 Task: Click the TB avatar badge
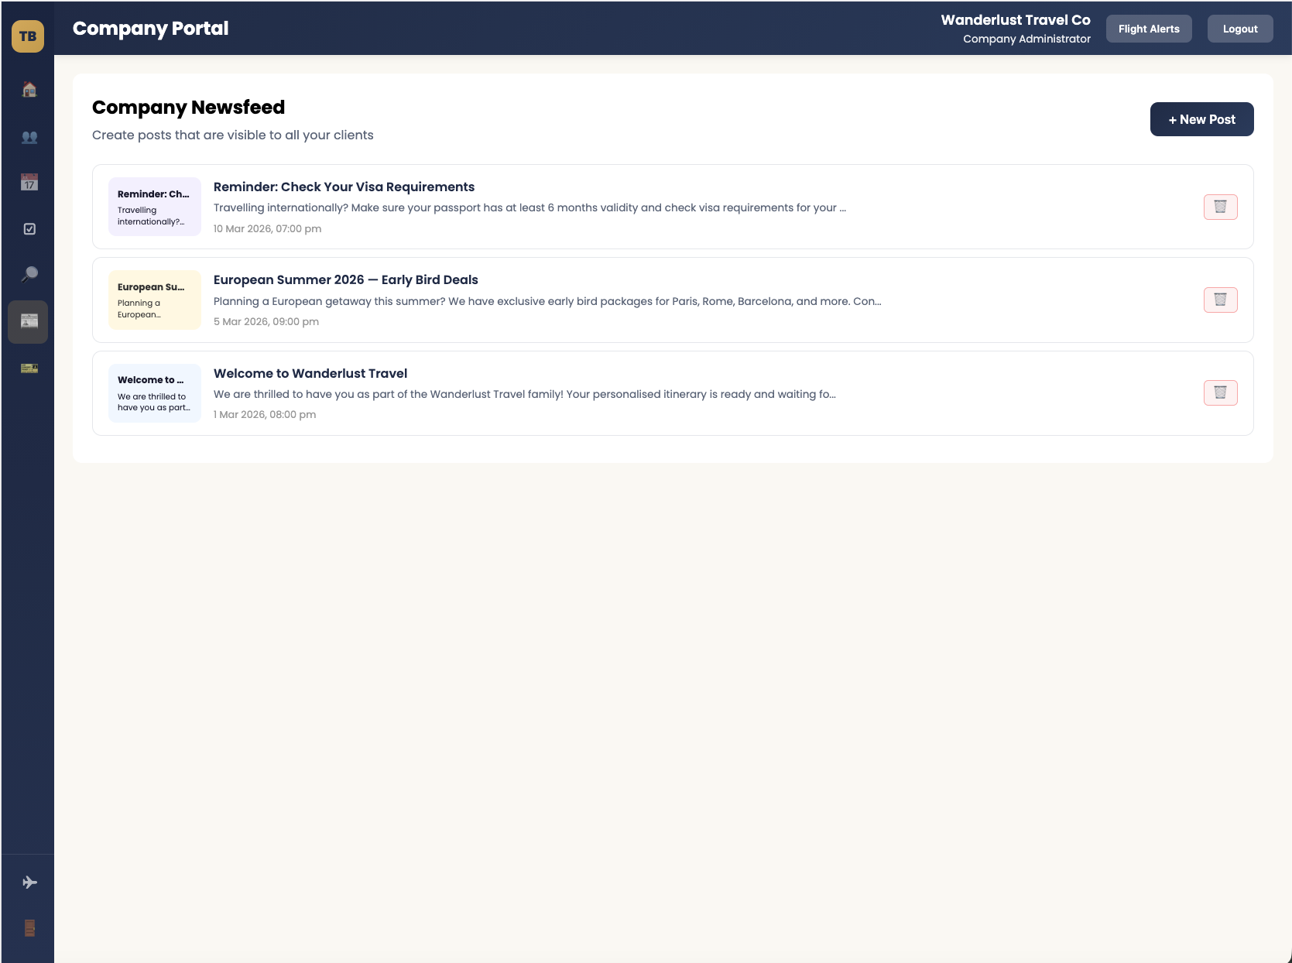tap(28, 36)
